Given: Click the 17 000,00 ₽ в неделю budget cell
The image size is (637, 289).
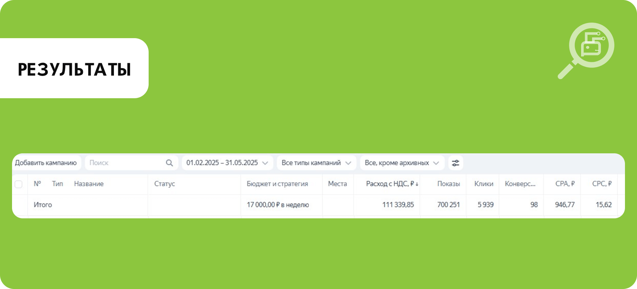Looking at the screenshot, I should tap(278, 205).
